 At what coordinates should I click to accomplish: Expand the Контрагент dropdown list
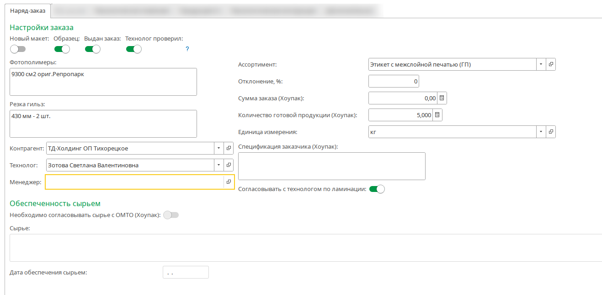[218, 148]
